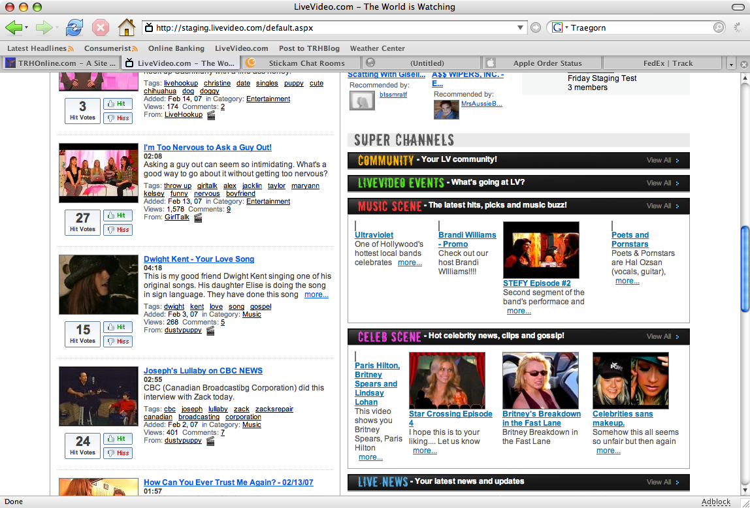Viewport: 750px width, 508px height.
Task: Open the forward history dropdown arrow
Action: (x=57, y=27)
